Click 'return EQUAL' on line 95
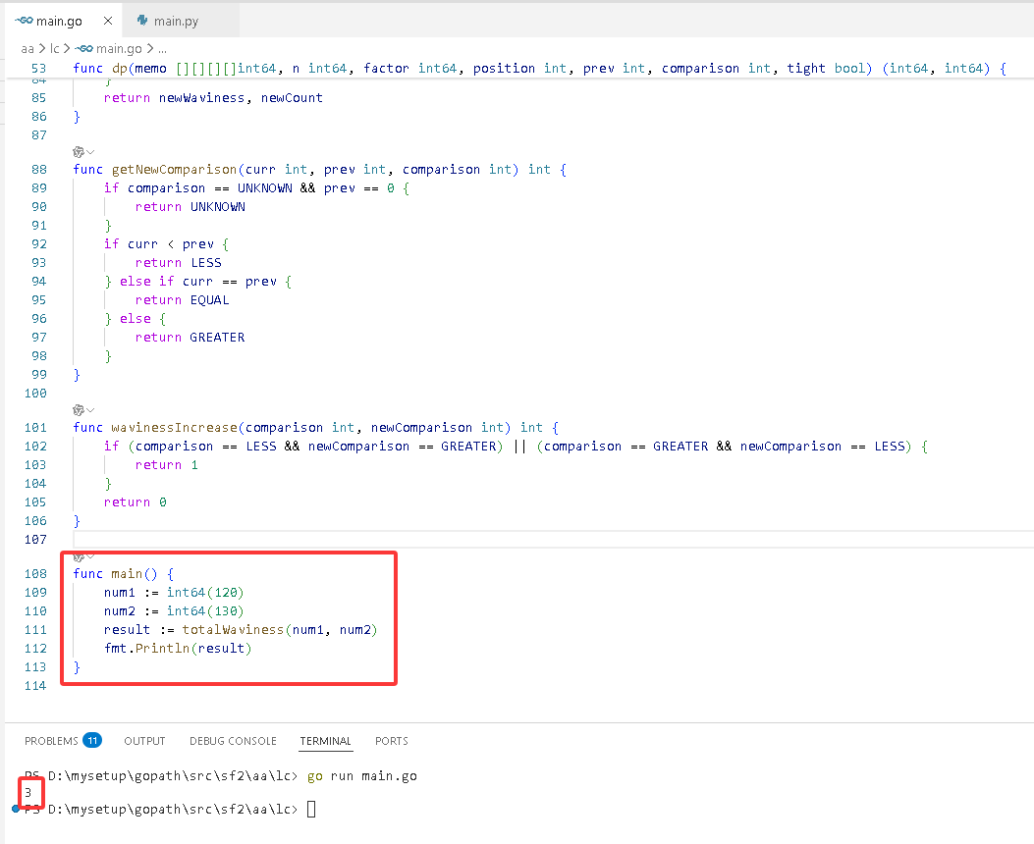 tap(182, 299)
